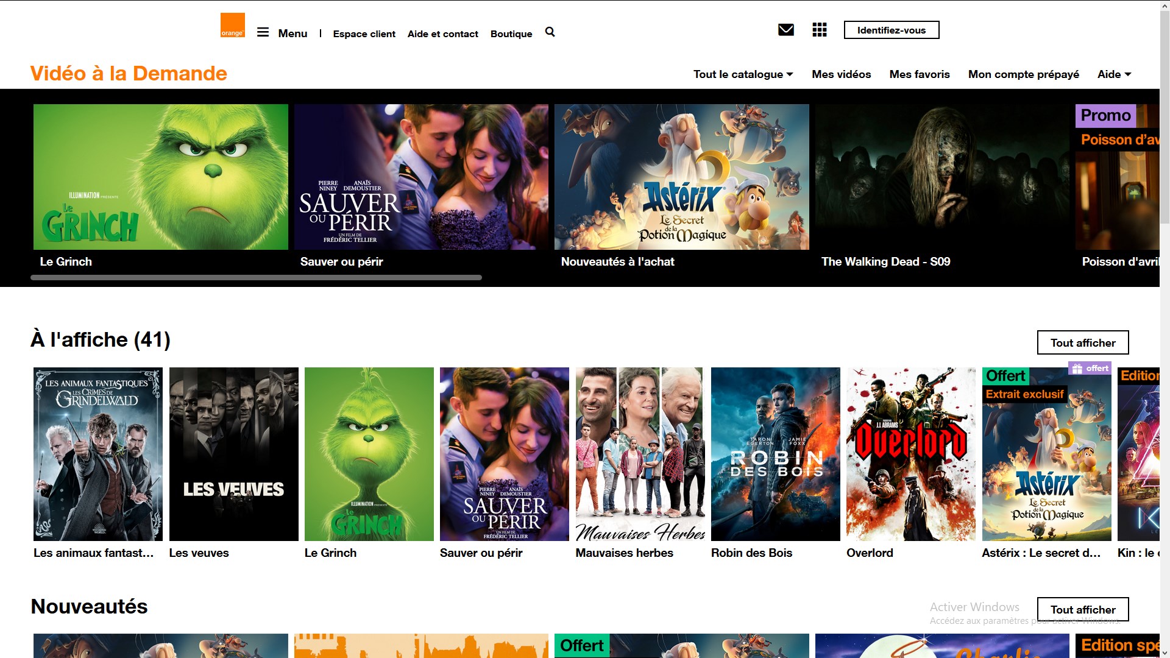This screenshot has width=1170, height=658.
Task: Click the page vertical scrollbar
Action: 1165,116
